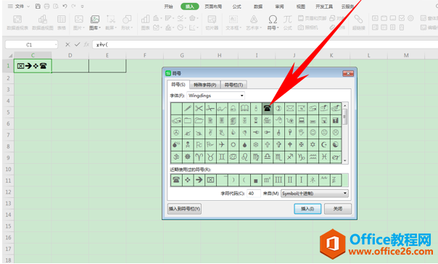Open the Page Layout ribbon tab
This screenshot has height=264, width=438.
click(213, 7)
